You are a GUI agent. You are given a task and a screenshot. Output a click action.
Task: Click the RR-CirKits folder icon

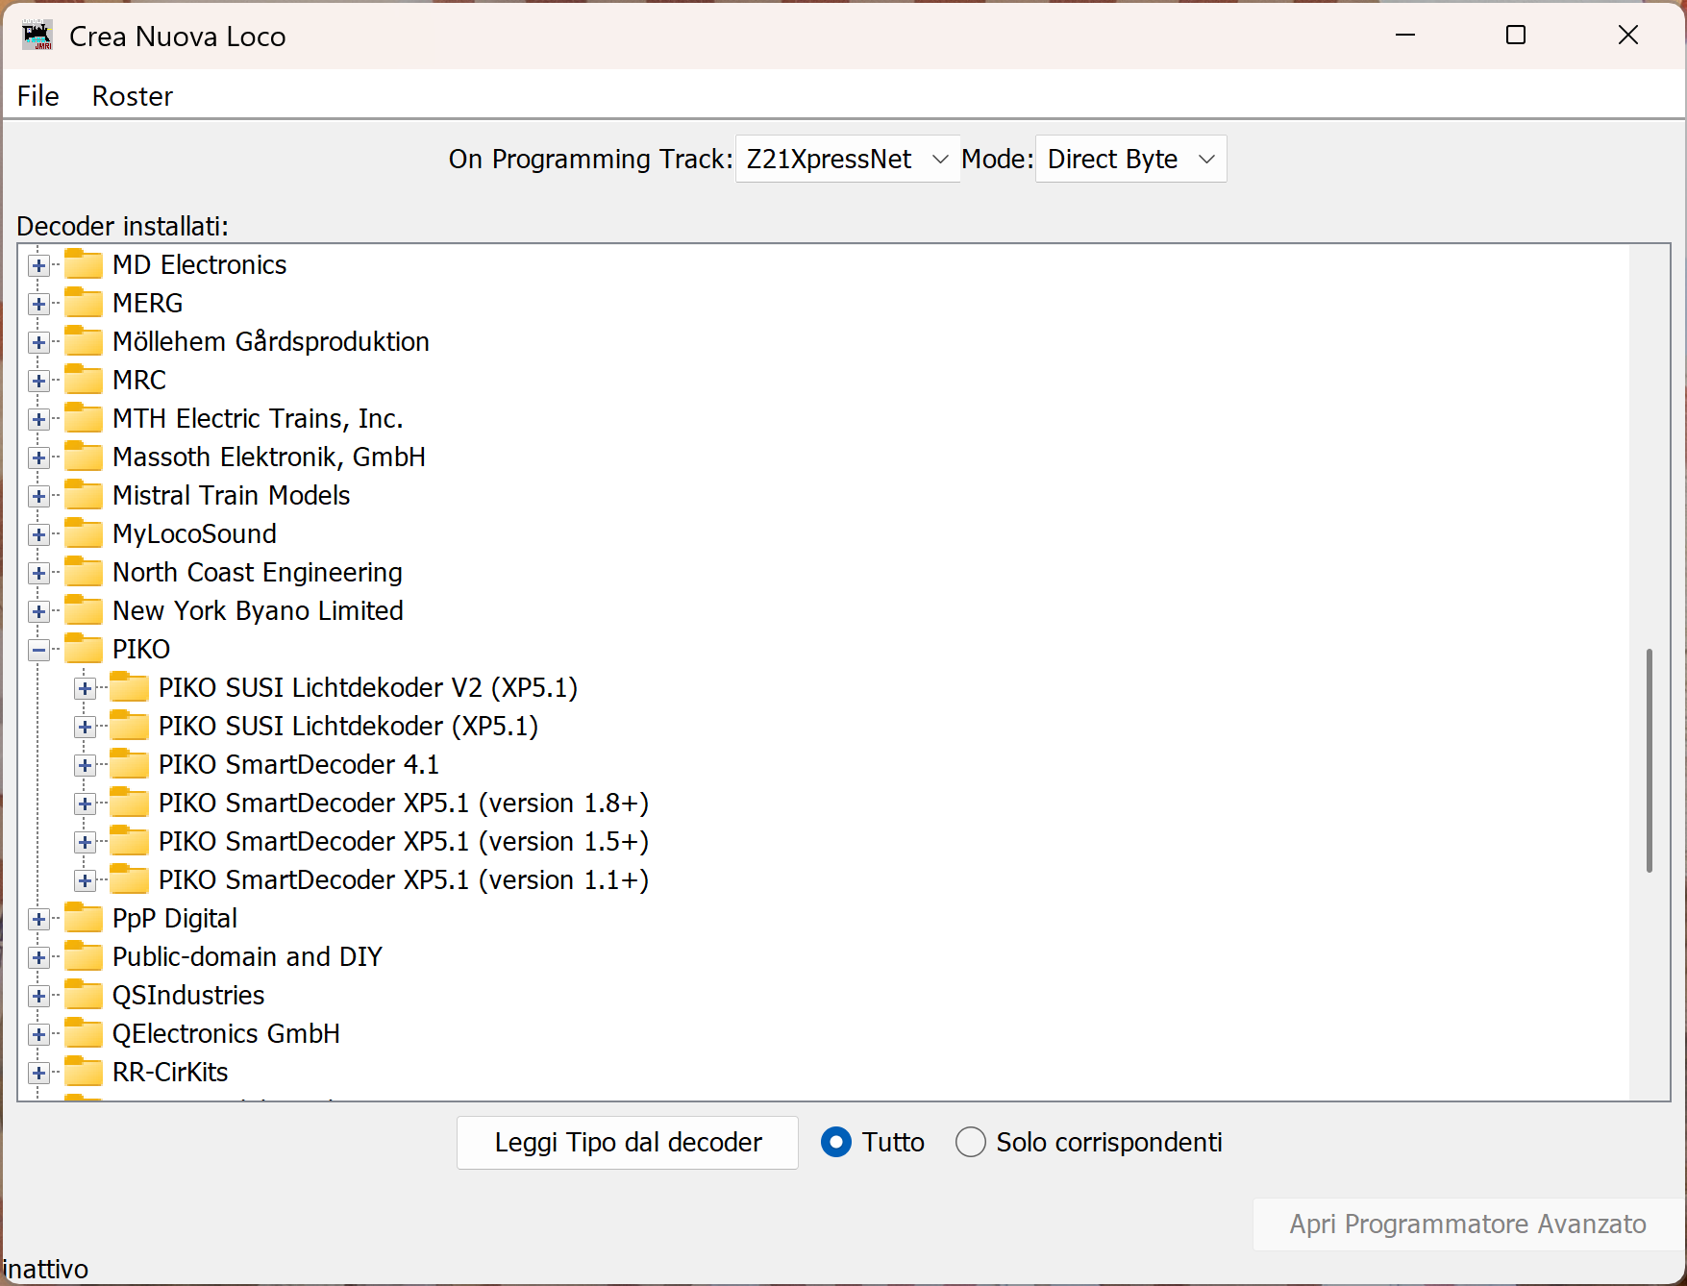coord(84,1071)
